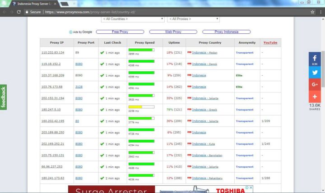325x193 pixels.
Task: Open the All Countries dropdown
Action: point(133,19)
